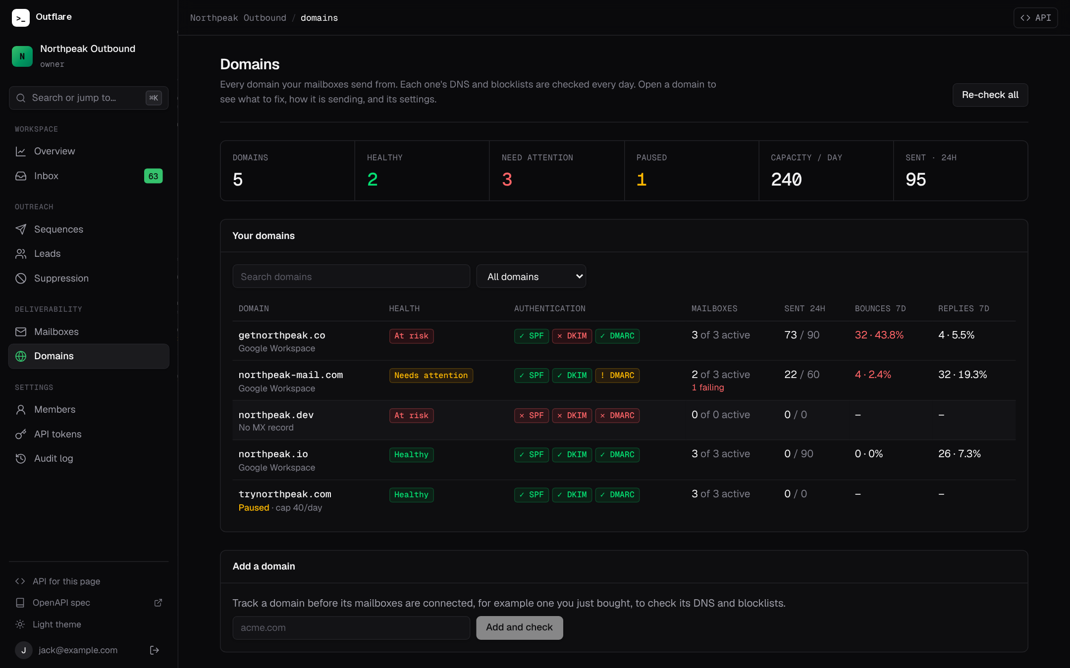The width and height of the screenshot is (1070, 668).
Task: Click the Members person icon
Action: pos(21,410)
